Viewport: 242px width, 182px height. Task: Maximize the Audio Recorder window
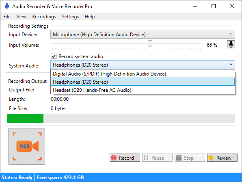214,6
